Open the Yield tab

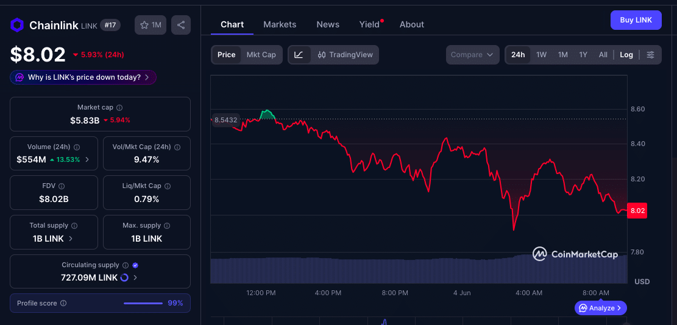point(370,24)
